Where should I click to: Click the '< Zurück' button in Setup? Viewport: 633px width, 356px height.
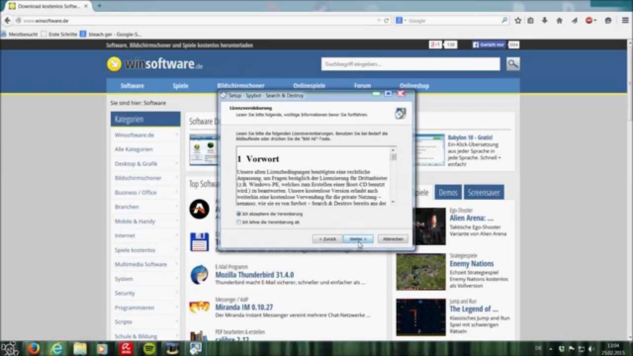(327, 239)
